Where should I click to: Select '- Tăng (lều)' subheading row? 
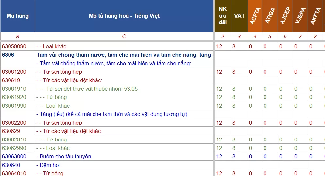click(124, 114)
